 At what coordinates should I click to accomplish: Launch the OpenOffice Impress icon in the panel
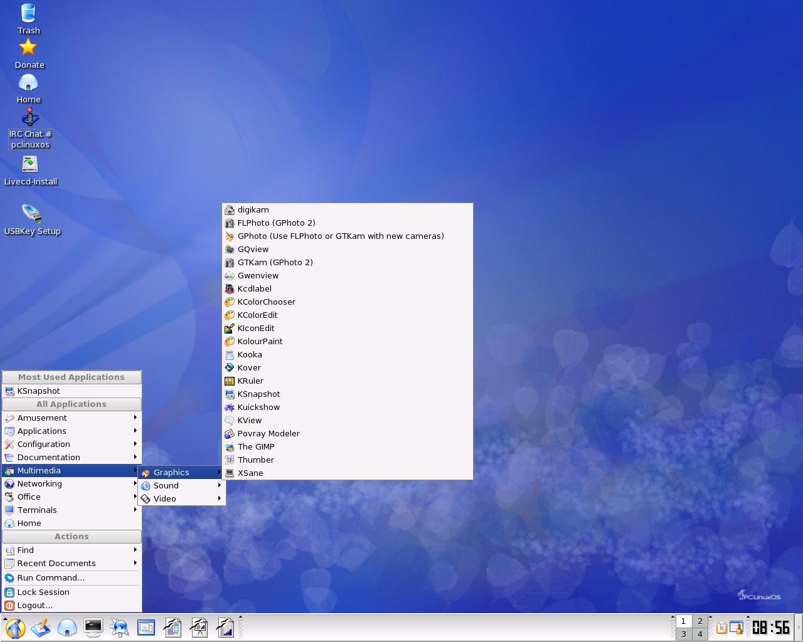199,628
